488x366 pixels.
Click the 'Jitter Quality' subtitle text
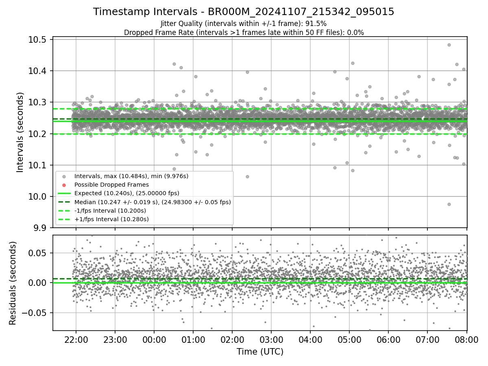click(x=244, y=24)
